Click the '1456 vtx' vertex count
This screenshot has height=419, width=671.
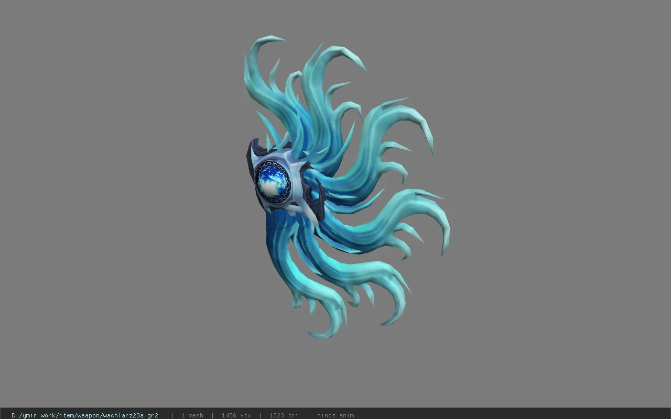236,415
